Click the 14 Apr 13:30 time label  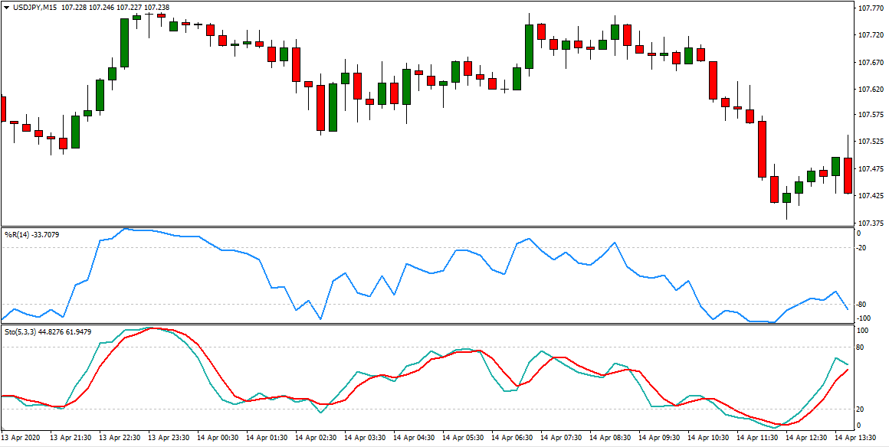[858, 439]
